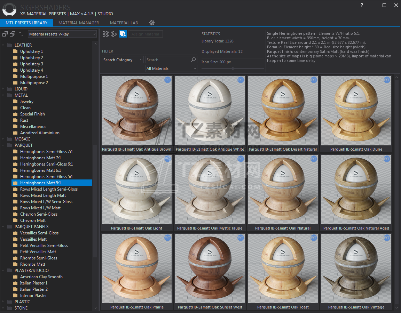Screen dimensions: 401x313
Task: Switch to the Material Manager tab
Action: point(79,23)
